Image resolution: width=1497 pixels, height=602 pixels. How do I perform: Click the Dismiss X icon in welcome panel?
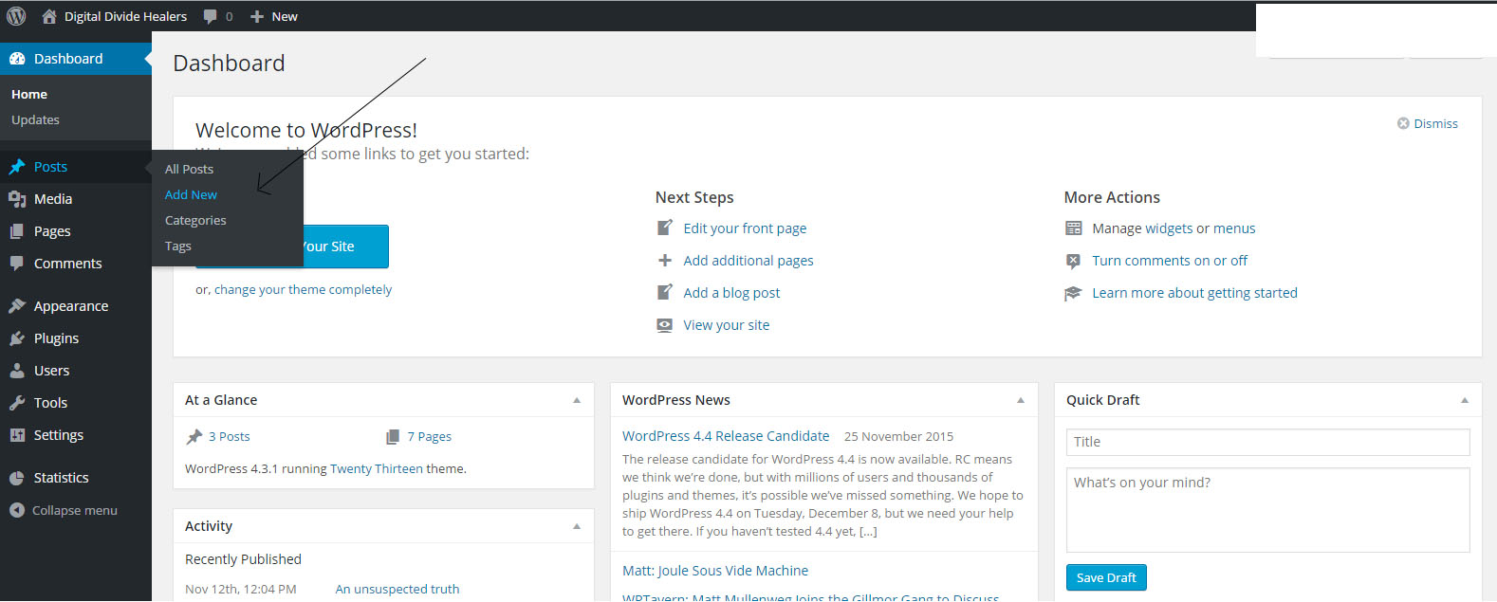tap(1403, 123)
